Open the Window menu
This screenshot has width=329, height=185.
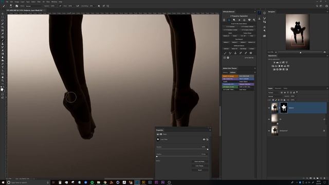pyautogui.click(x=54, y=2)
